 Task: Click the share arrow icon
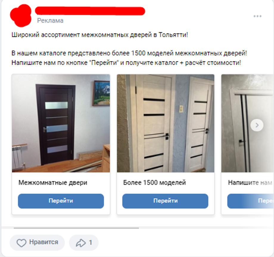[81, 243]
